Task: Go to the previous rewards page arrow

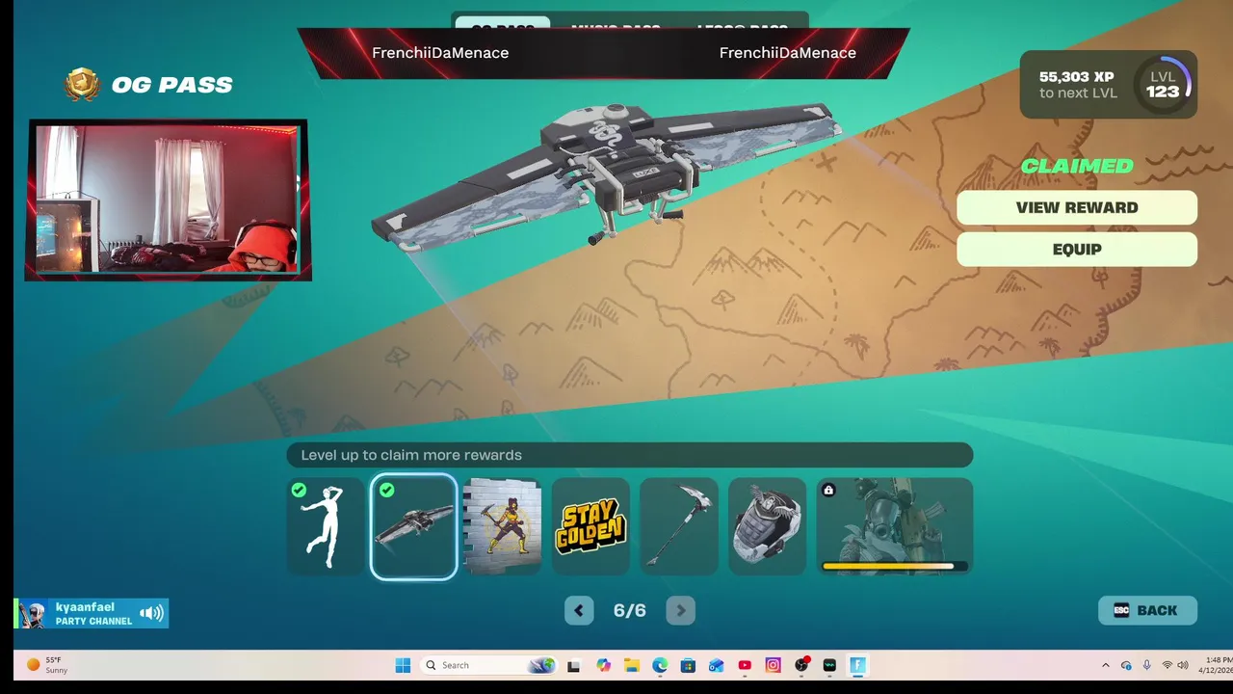Action: coord(579,610)
